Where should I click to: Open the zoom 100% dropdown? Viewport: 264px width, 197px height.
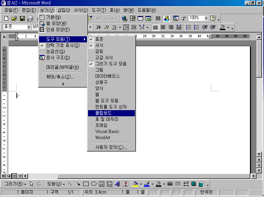click(206, 18)
